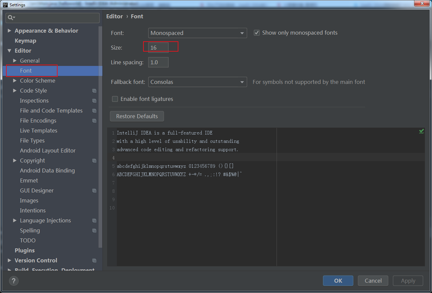Select TODO settings entry
The image size is (432, 293).
28,240
